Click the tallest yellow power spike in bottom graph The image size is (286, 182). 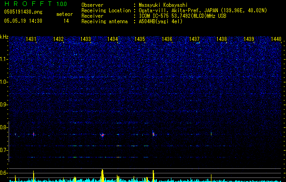pos(102,176)
